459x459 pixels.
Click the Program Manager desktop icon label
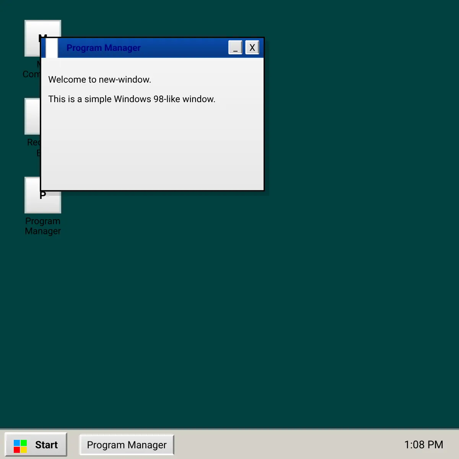[x=43, y=226]
